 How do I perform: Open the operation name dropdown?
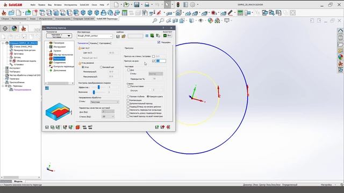111,36
